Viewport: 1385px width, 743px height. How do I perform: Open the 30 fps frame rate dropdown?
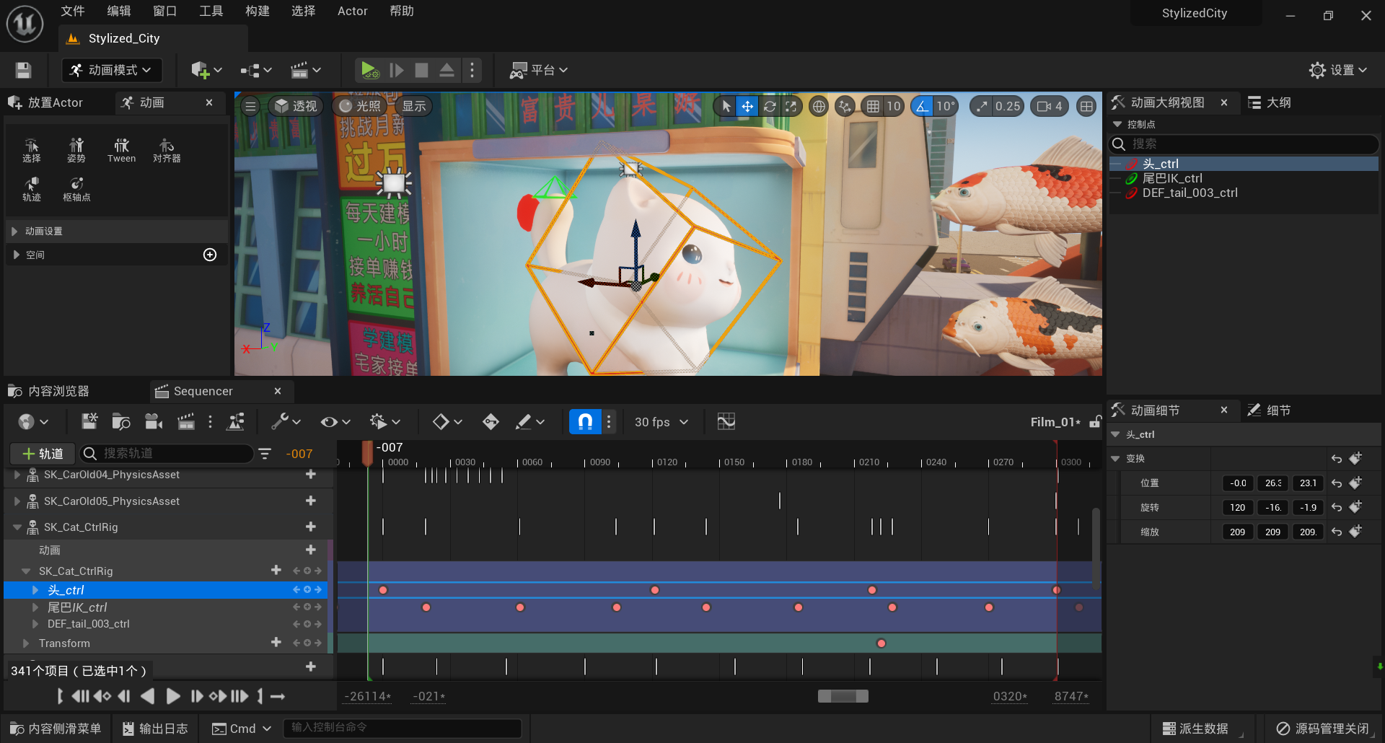(661, 422)
